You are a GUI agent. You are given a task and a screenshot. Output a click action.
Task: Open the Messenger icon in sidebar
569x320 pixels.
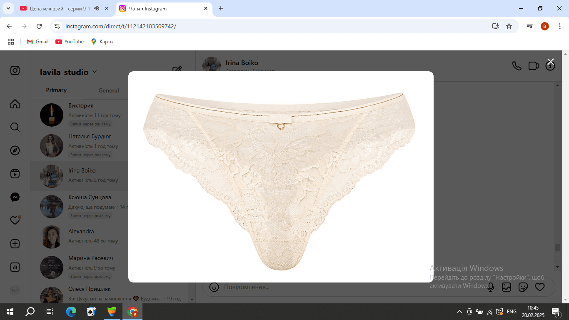coord(15,197)
